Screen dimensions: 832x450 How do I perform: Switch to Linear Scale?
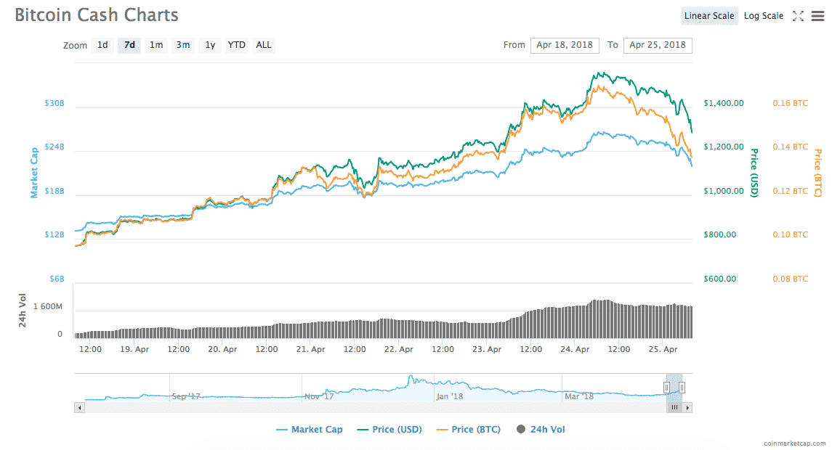(710, 16)
